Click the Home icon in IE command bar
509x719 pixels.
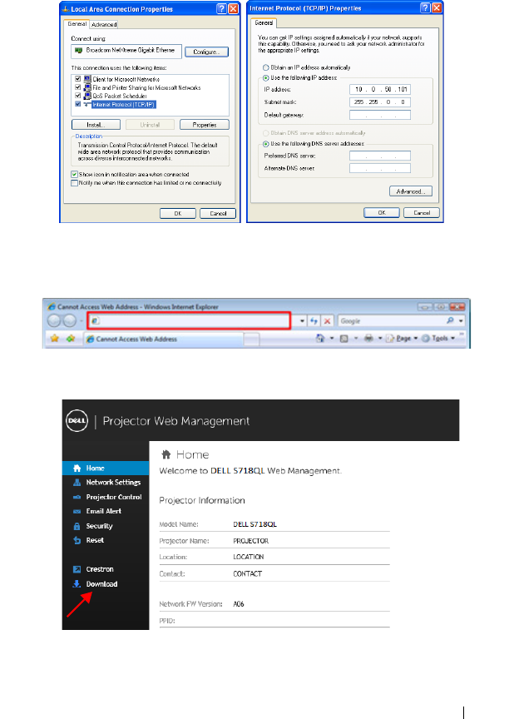(x=320, y=339)
